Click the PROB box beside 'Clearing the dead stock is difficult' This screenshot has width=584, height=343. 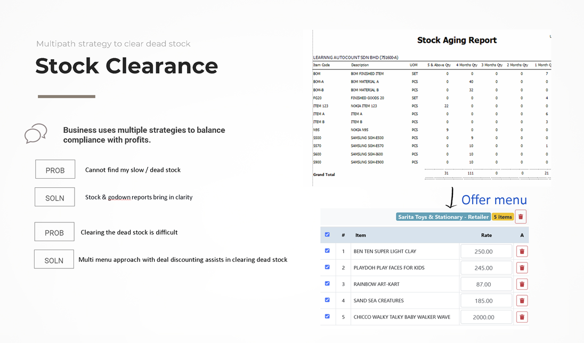[54, 232]
